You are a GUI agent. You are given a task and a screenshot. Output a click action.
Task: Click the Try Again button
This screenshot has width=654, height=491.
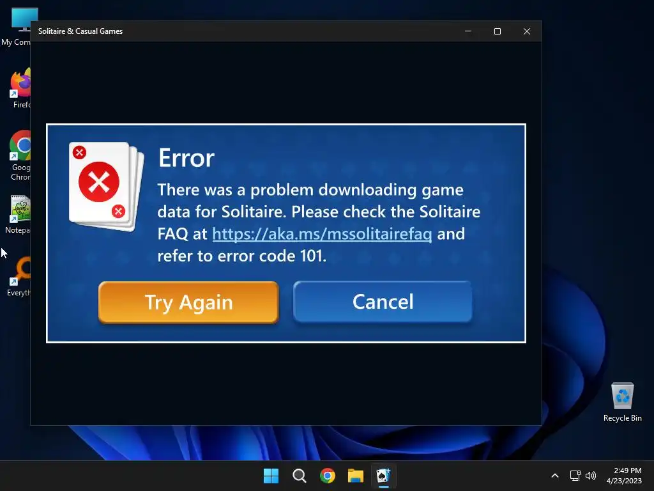point(188,302)
